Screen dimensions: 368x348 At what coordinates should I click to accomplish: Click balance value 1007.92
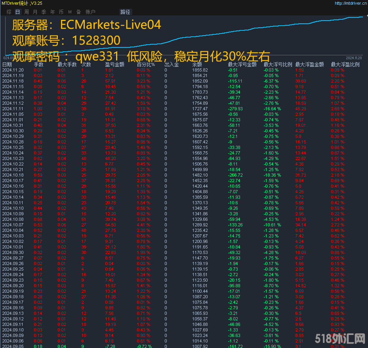point(200,346)
